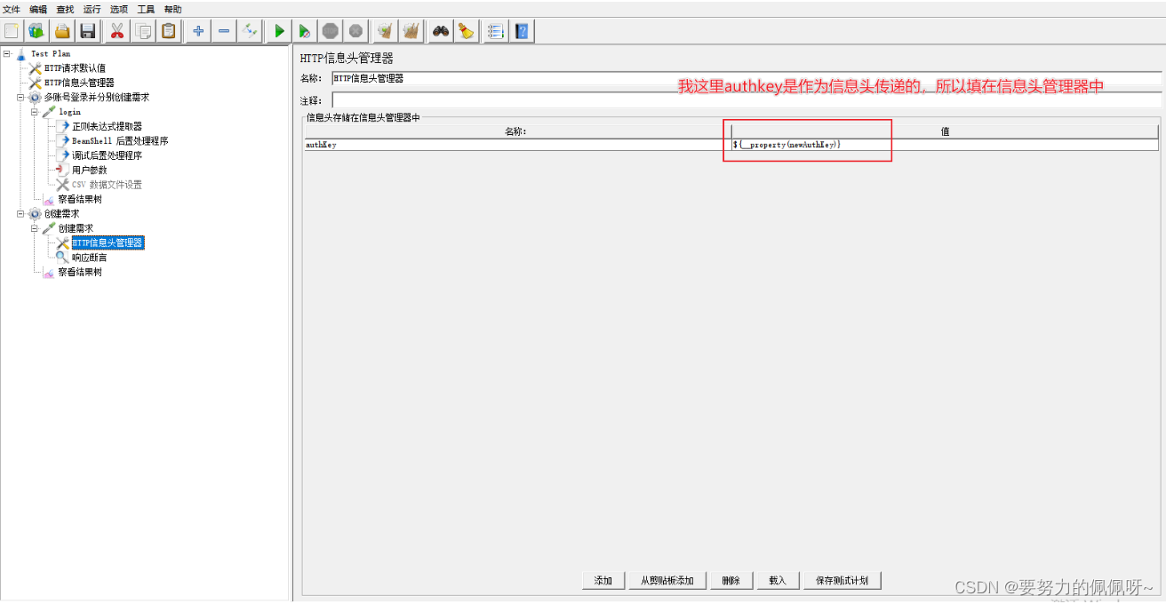Click the authKey cell in header table
The image size is (1166, 604).
click(x=517, y=144)
